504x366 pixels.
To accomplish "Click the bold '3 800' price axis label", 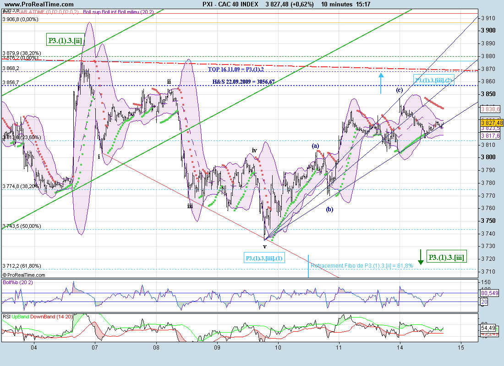I will click(488, 157).
